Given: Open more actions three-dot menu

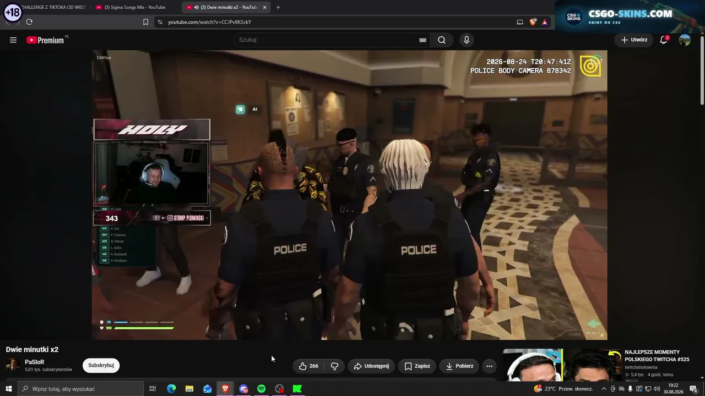Looking at the screenshot, I should 489,366.
